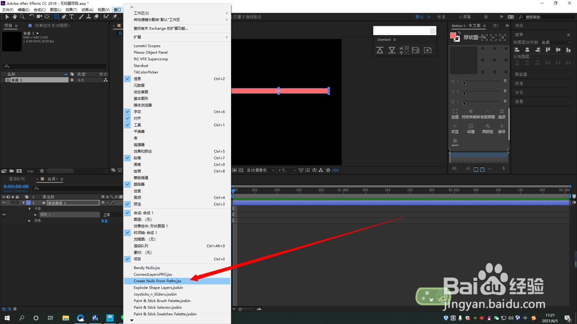Click Overlord push-to-Illustrator up arrow icon
The height and width of the screenshot is (324, 577).
[380, 50]
